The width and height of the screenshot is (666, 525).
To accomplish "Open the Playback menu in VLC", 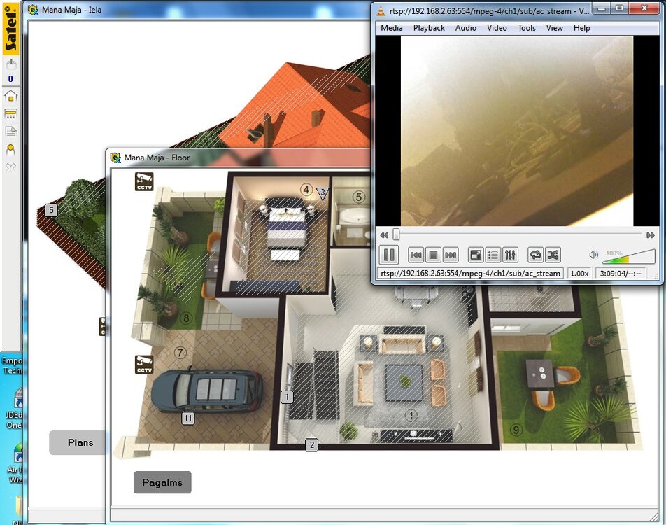I will (x=428, y=28).
